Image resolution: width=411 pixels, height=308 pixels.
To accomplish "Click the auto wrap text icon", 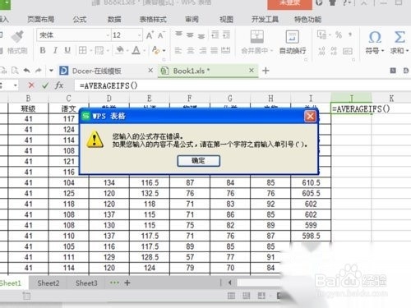I will [x=293, y=37].
